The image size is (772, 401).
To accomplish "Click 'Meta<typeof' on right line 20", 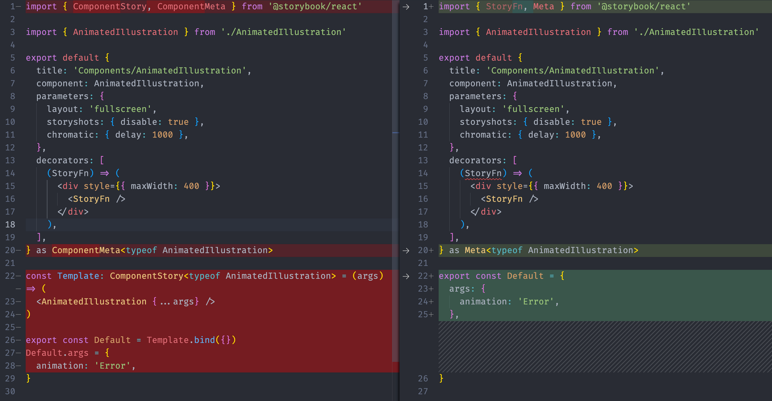I will 494,250.
